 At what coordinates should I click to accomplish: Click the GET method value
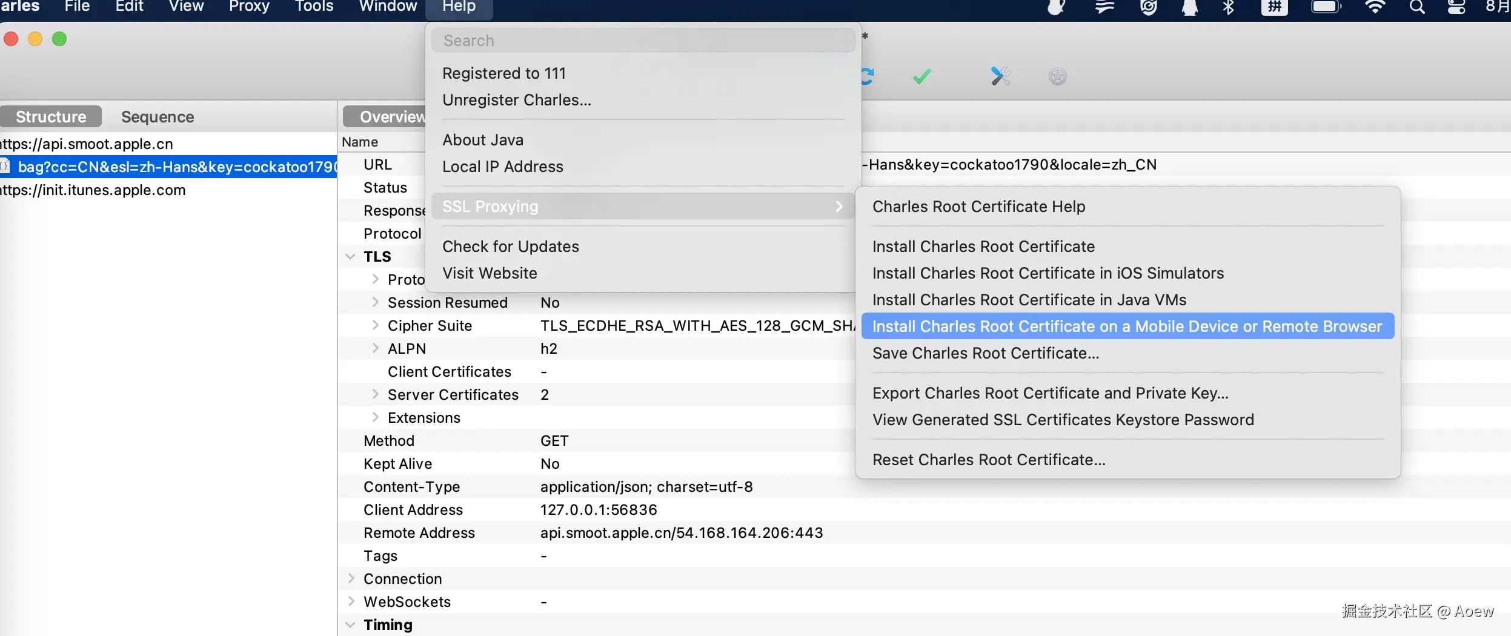coord(554,440)
